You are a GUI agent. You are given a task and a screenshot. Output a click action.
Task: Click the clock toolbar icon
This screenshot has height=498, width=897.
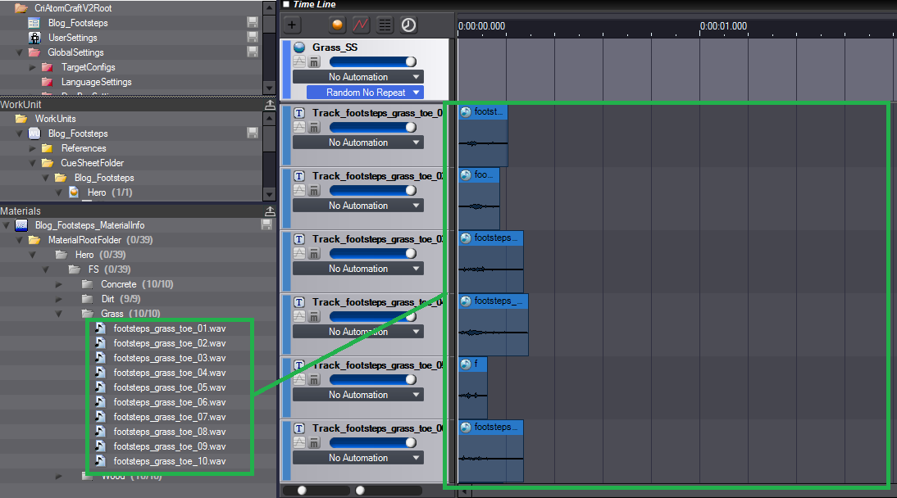click(x=408, y=25)
